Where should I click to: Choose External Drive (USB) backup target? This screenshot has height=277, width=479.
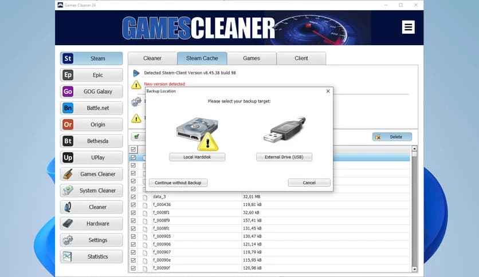(x=284, y=157)
